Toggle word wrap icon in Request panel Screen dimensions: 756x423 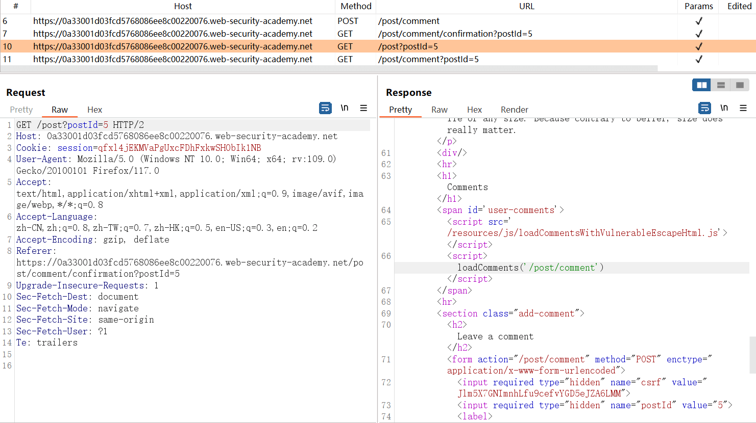point(325,108)
